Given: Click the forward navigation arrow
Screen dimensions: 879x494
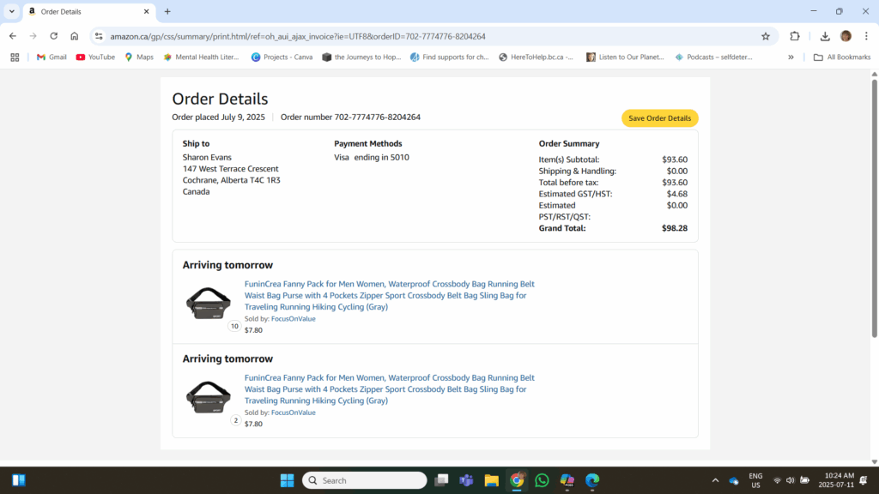Looking at the screenshot, I should (x=33, y=36).
